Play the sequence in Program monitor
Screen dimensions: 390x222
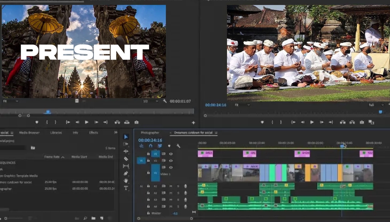(x=312, y=122)
